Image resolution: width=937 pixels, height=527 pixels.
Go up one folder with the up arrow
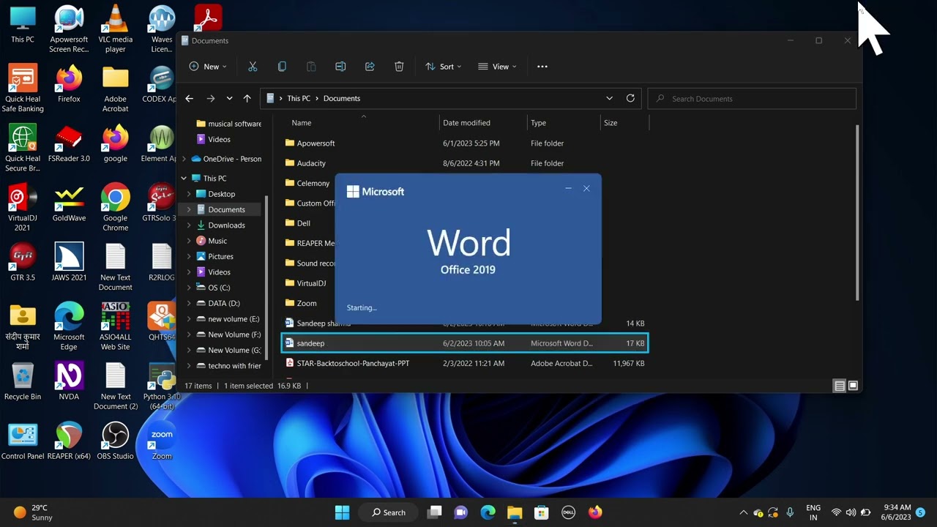click(247, 98)
